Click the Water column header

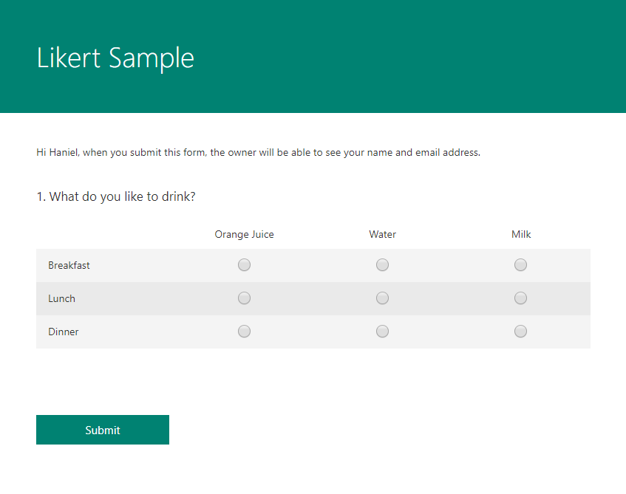click(382, 234)
